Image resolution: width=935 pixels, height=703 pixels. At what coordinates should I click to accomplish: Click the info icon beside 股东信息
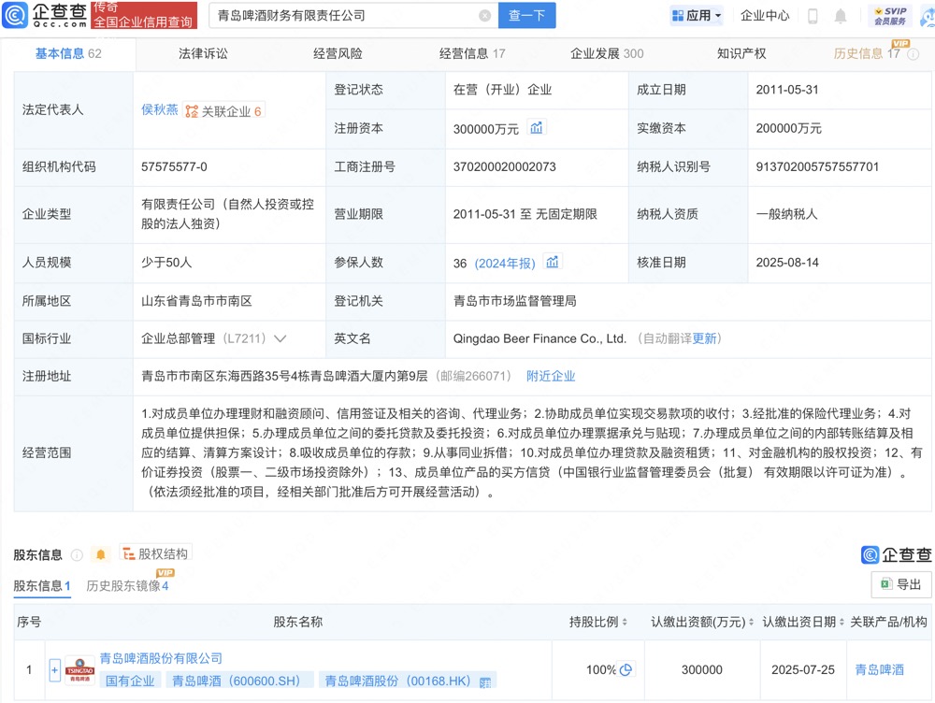[x=77, y=555]
